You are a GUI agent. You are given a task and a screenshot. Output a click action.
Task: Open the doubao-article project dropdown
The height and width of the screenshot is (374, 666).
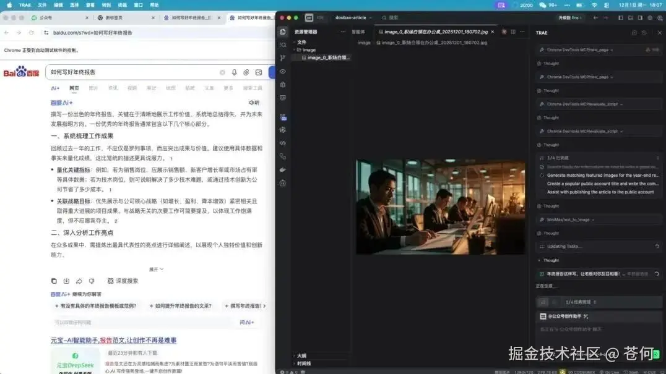pos(353,18)
